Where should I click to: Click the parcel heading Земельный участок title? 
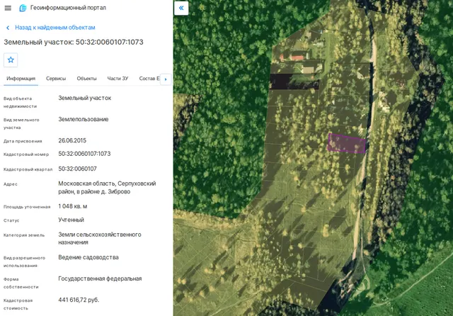click(74, 43)
